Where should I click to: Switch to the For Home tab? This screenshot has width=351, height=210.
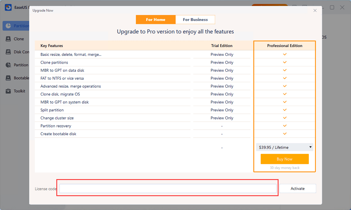[155, 19]
